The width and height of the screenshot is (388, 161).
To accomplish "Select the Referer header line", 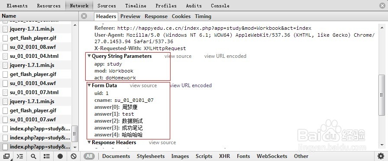I will tap(203, 28).
